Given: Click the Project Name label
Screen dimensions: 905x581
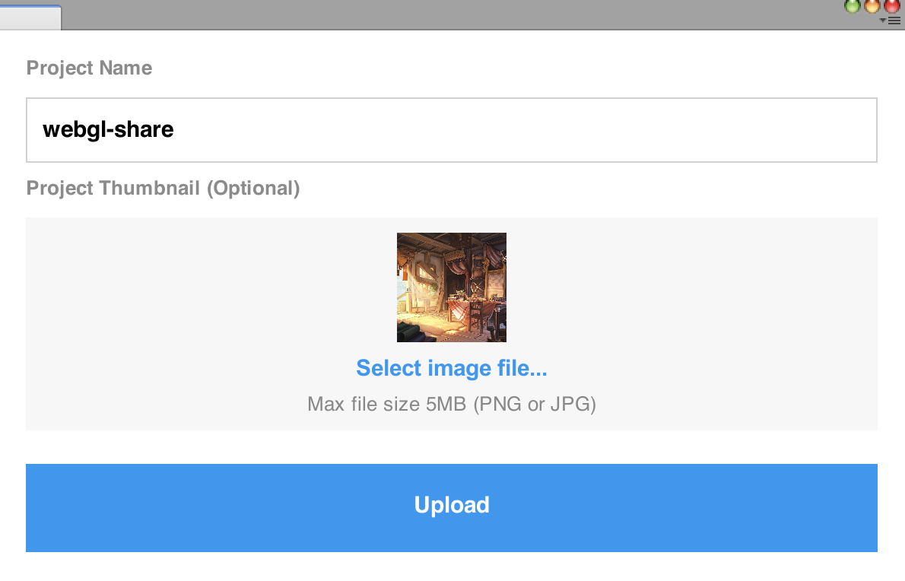Looking at the screenshot, I should (90, 68).
